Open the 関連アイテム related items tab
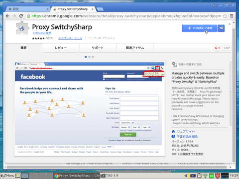The width and height of the screenshot is (239, 179). tap(135, 48)
